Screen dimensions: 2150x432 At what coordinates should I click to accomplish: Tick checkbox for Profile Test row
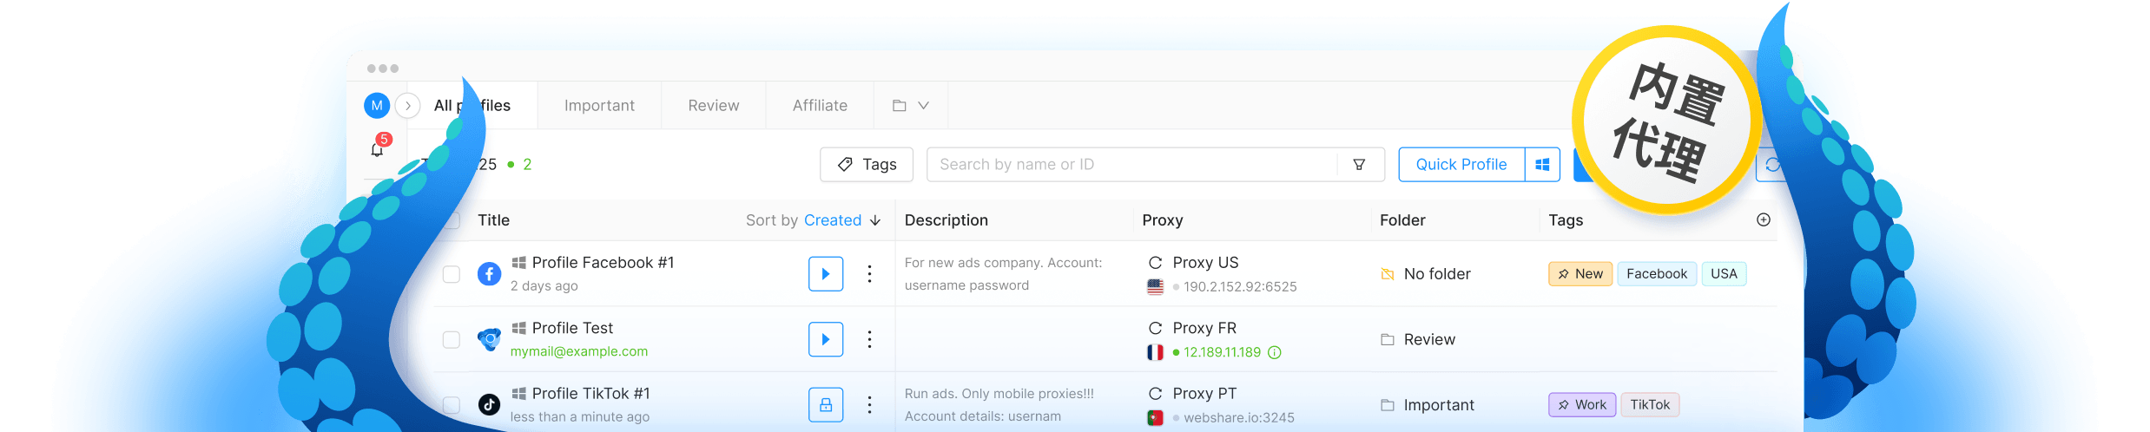coord(452,339)
